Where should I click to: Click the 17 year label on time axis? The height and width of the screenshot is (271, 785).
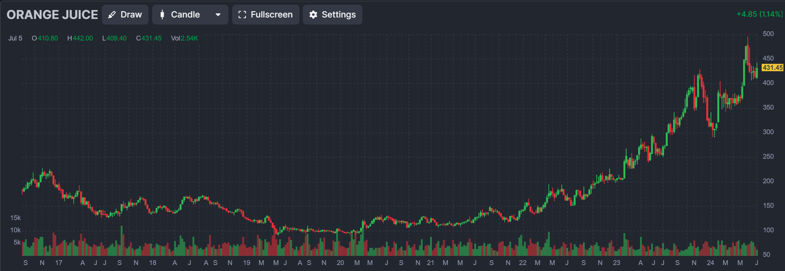pyautogui.click(x=59, y=263)
